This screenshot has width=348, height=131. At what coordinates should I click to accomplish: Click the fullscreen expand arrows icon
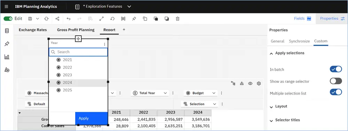[101, 19]
